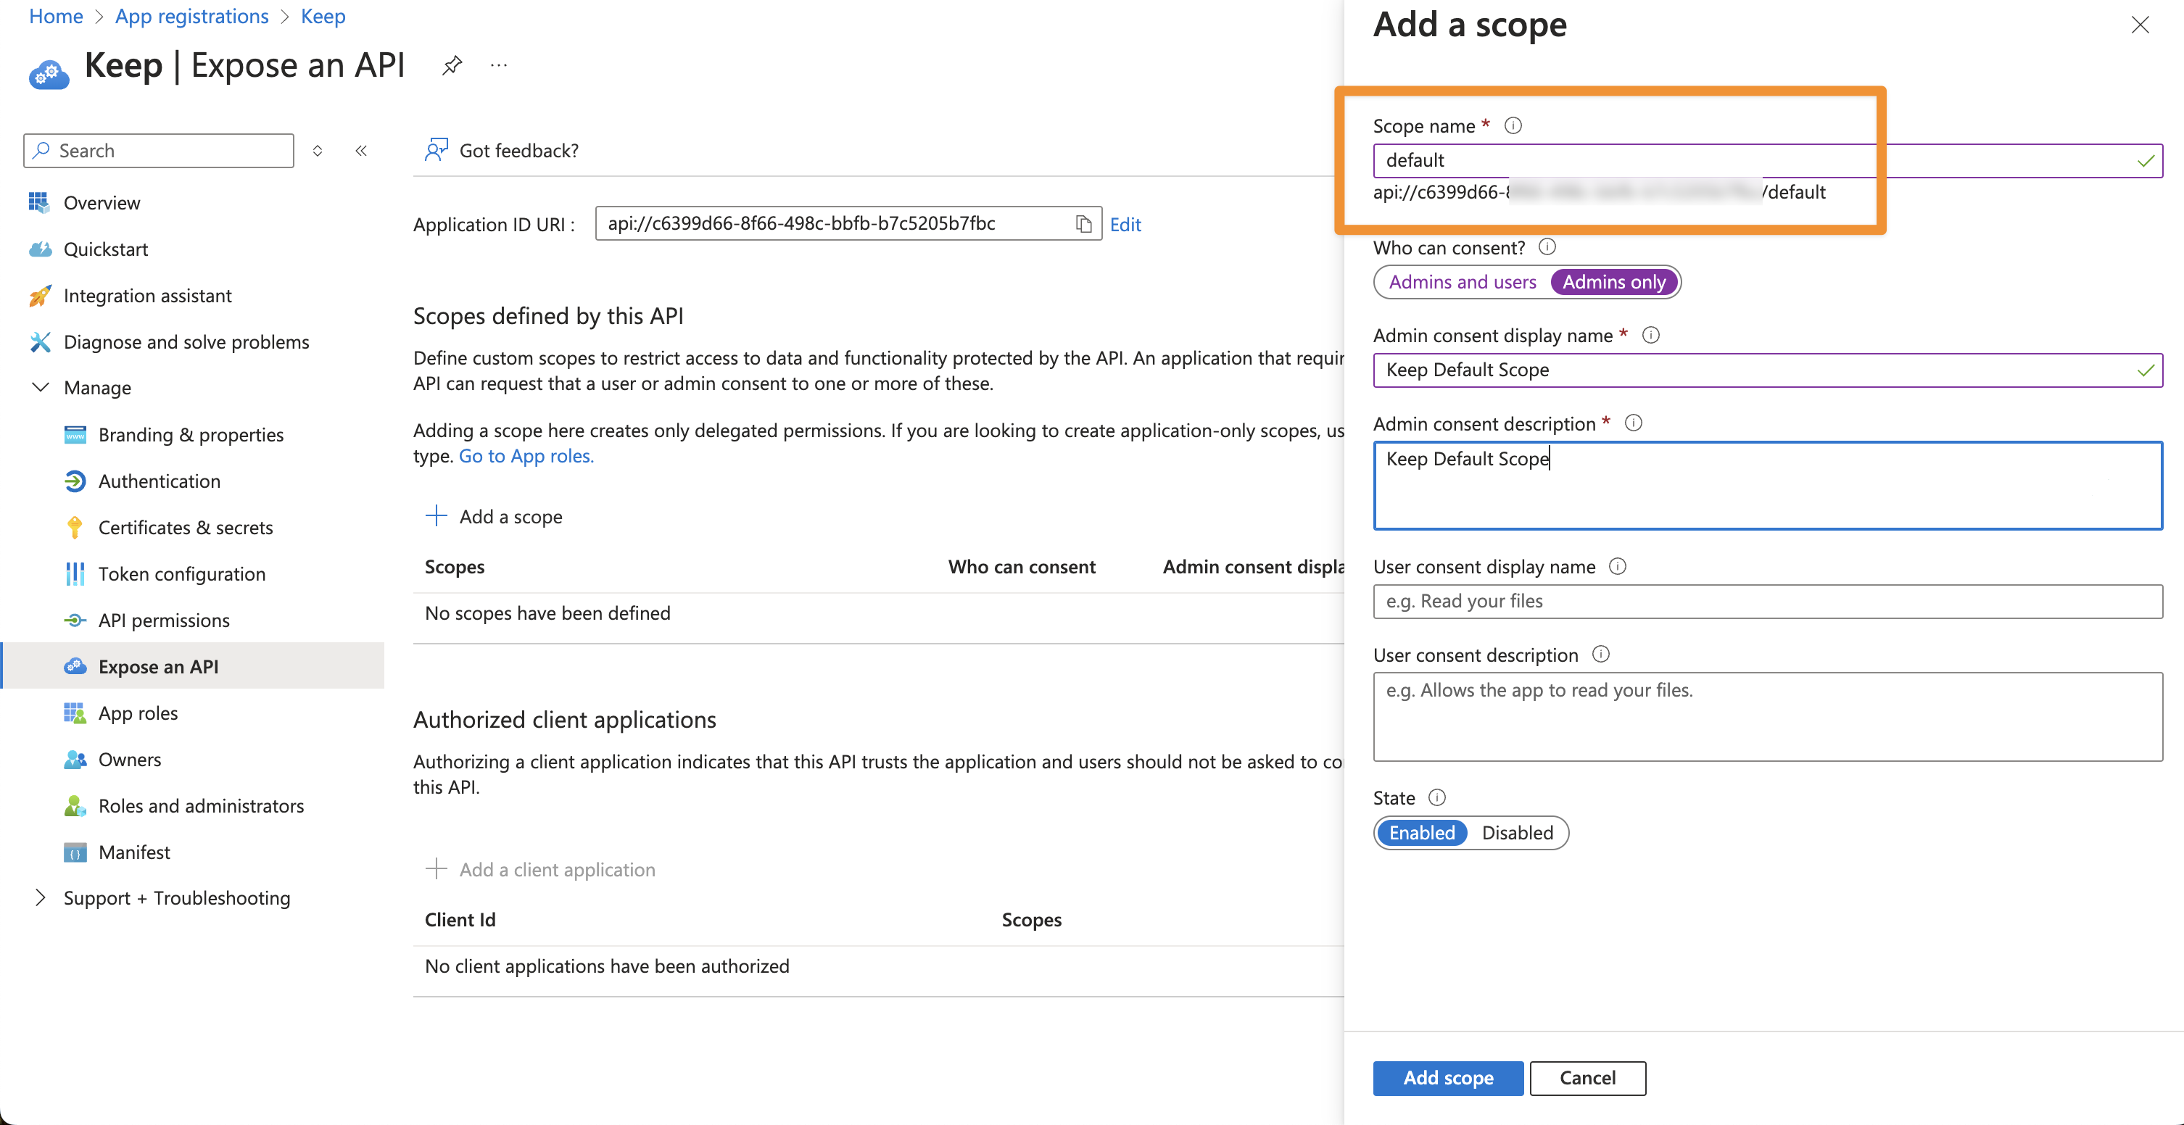Viewport: 2184px width, 1125px height.
Task: Click 'No scopes have been defined' text
Action: (x=547, y=613)
